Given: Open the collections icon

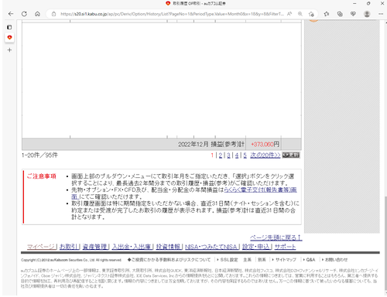Looking at the screenshot, I should (x=340, y=14).
